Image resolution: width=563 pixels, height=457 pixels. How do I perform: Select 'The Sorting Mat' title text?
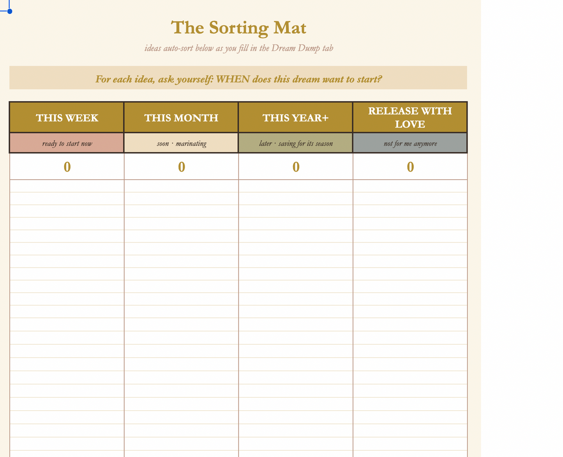[x=238, y=28]
